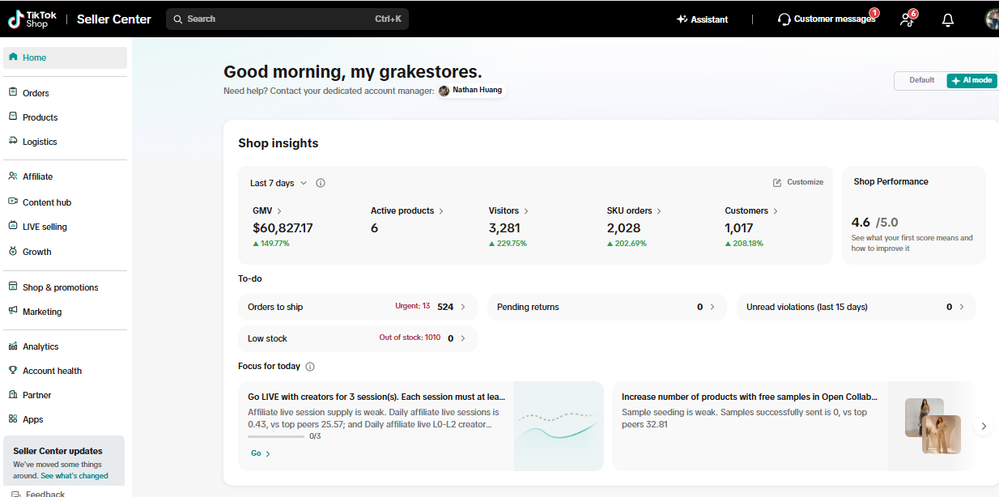The width and height of the screenshot is (999, 497).
Task: Click the Account health trophy icon
Action: 13,371
